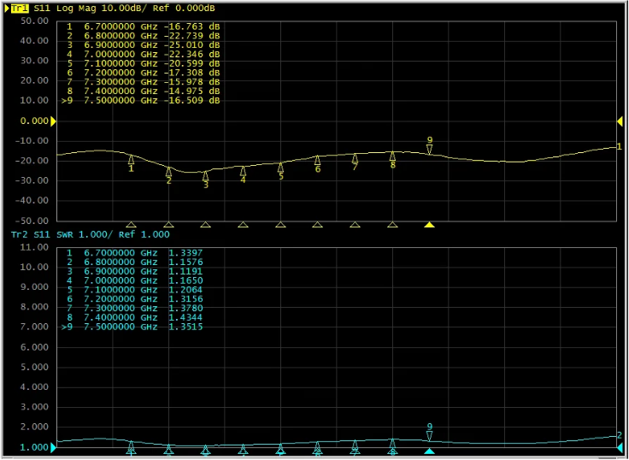
Task: Select marker 1 on the Log Mag trace
Action: coord(131,159)
